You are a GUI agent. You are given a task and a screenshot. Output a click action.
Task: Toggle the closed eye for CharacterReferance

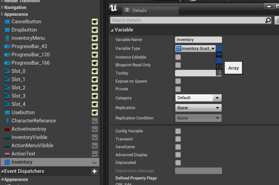95,121
